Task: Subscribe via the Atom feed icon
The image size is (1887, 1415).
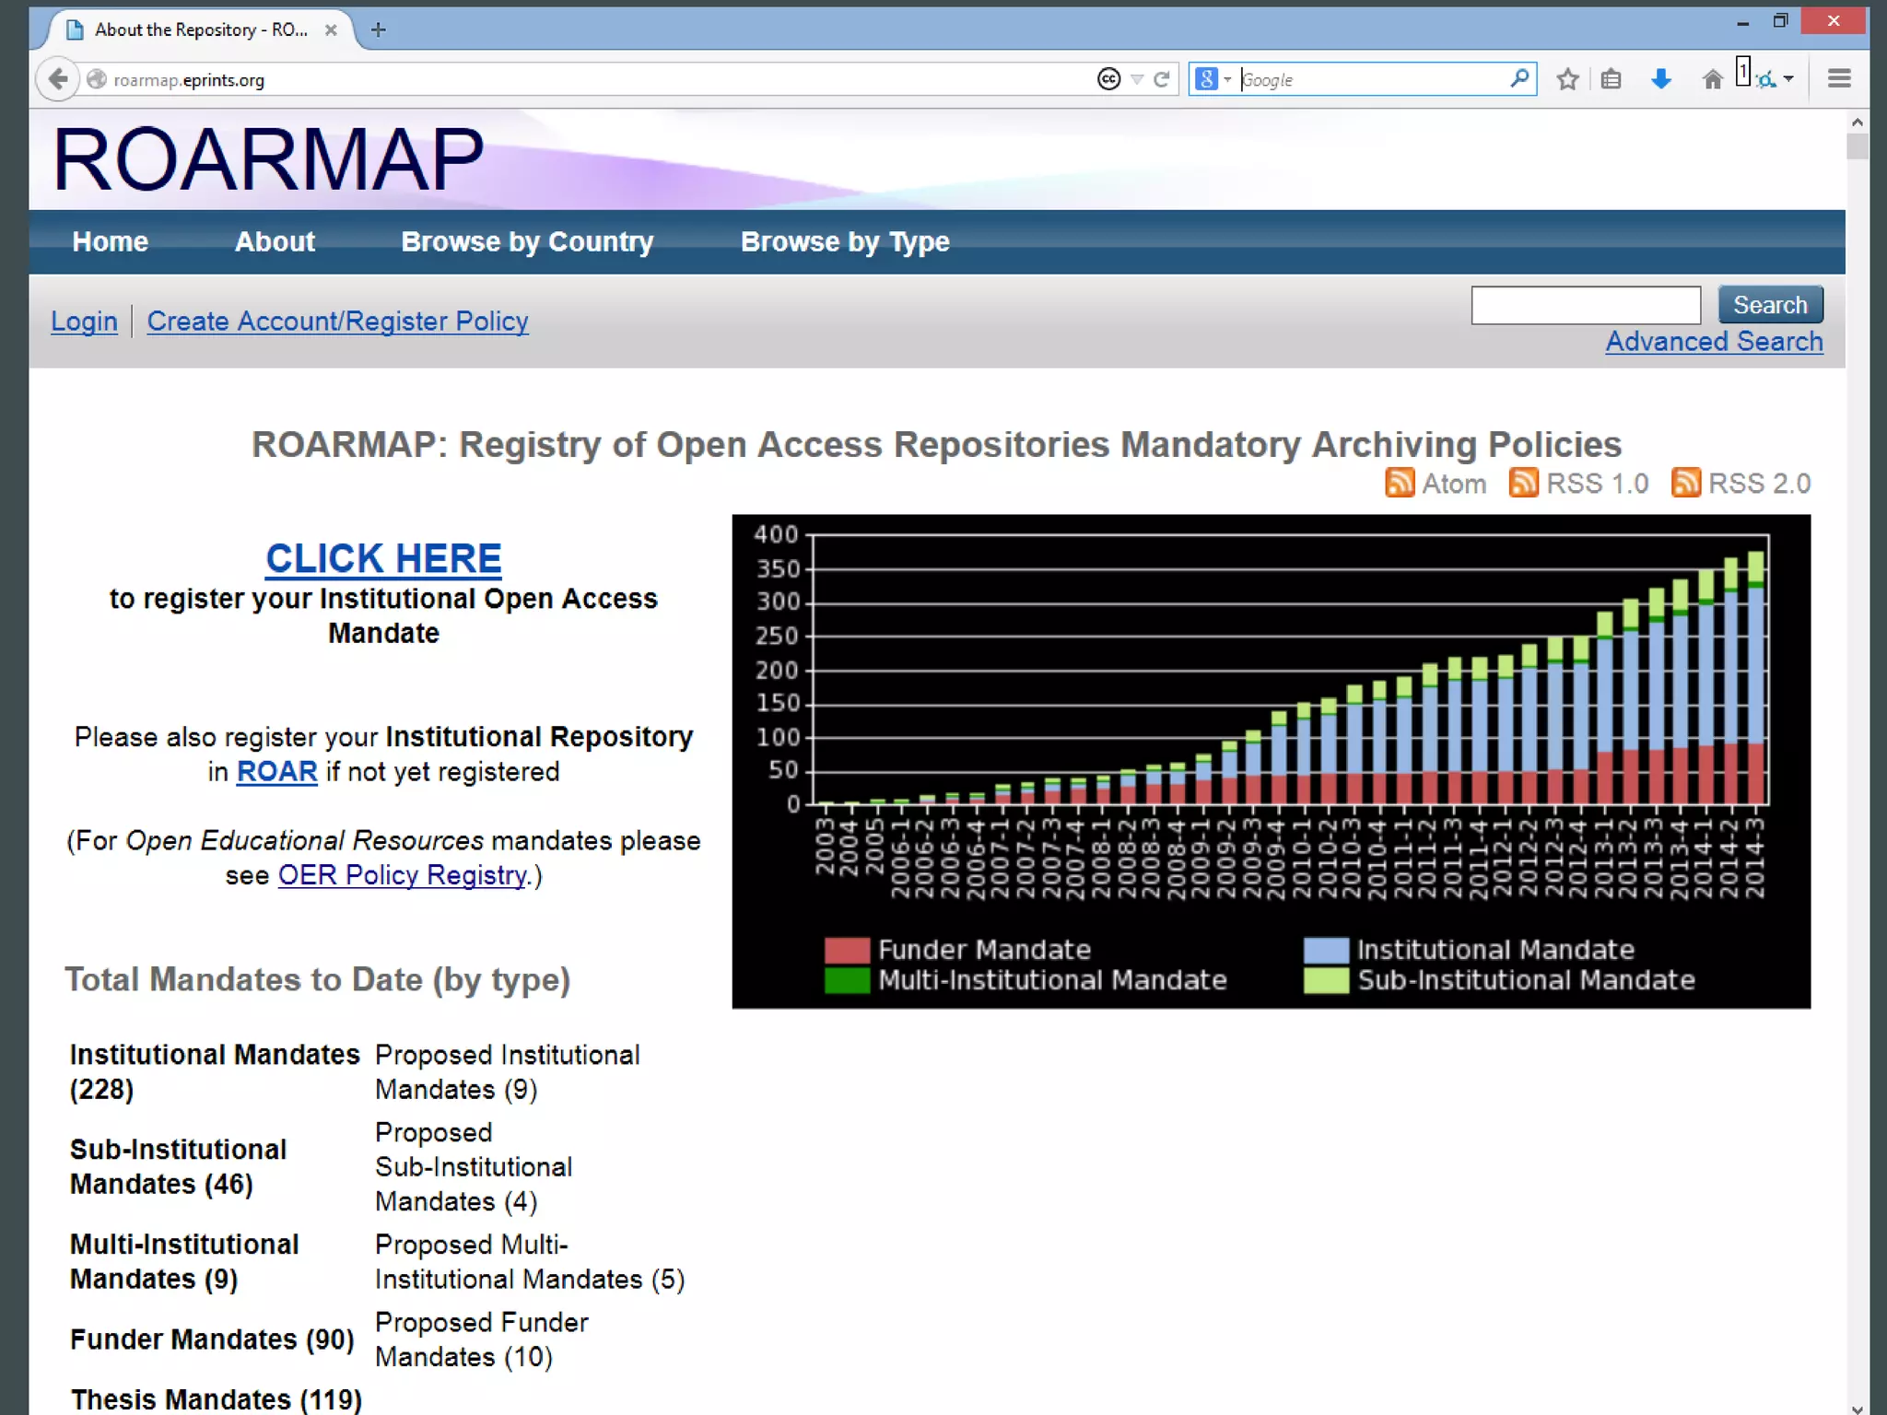Action: (1400, 483)
